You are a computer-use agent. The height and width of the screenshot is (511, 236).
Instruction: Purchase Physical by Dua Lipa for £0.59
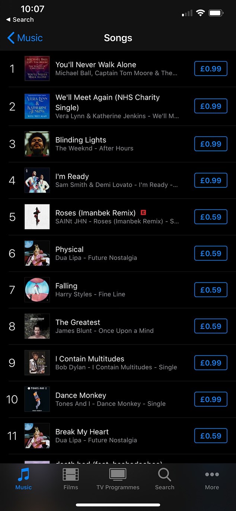(x=211, y=253)
